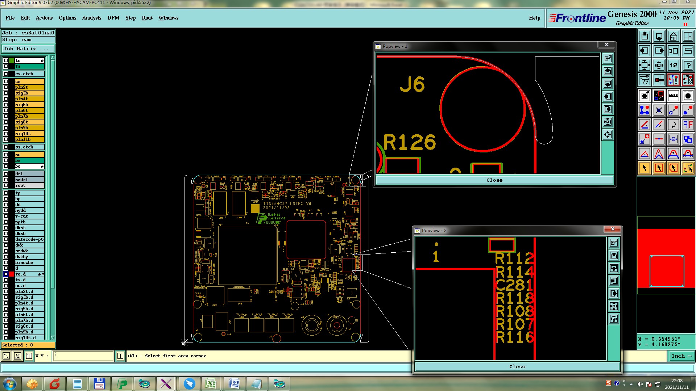Click the pan up arrow icon
The height and width of the screenshot is (391, 696).
pyautogui.click(x=645, y=36)
